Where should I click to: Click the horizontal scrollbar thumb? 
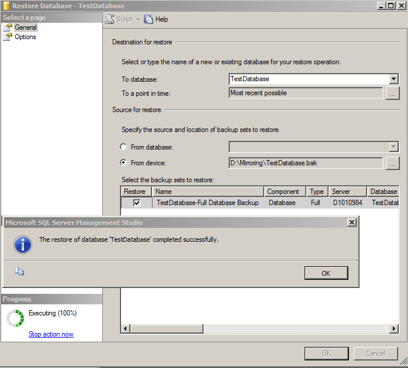click(x=167, y=328)
